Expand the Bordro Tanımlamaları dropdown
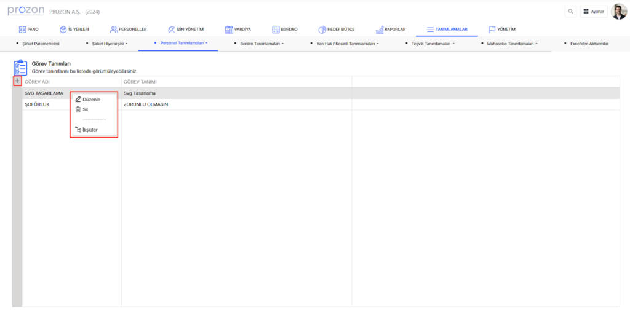The height and width of the screenshot is (311, 630). pos(261,44)
